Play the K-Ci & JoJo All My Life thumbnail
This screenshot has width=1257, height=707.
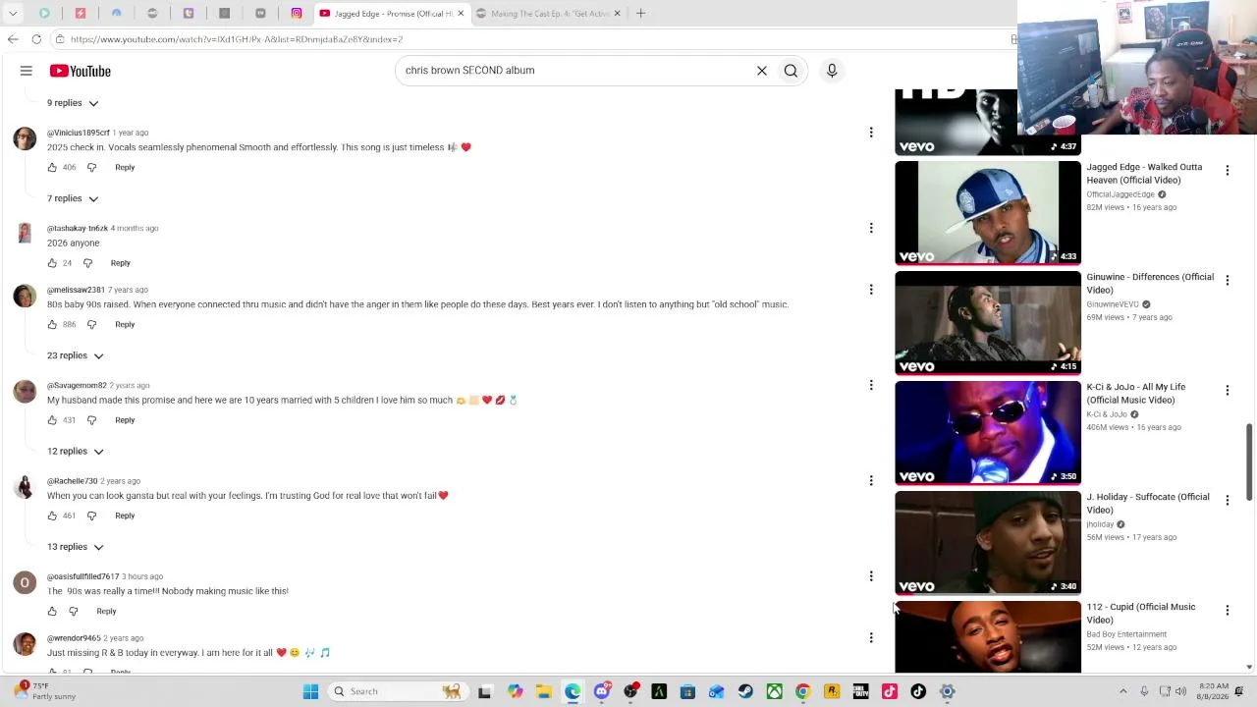[x=988, y=433]
